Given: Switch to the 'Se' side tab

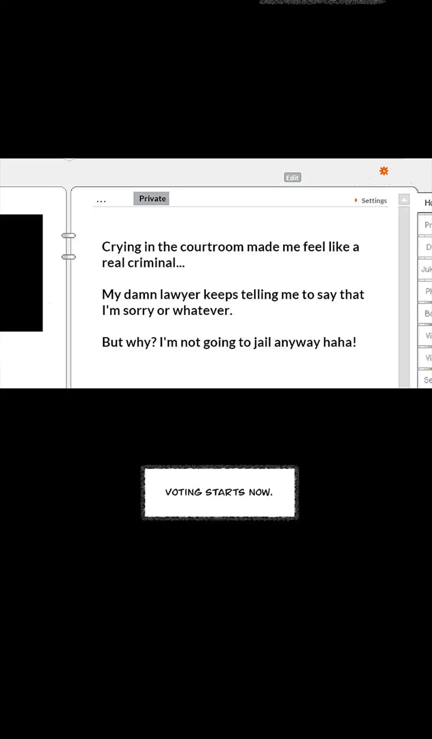Looking at the screenshot, I should coord(427,380).
